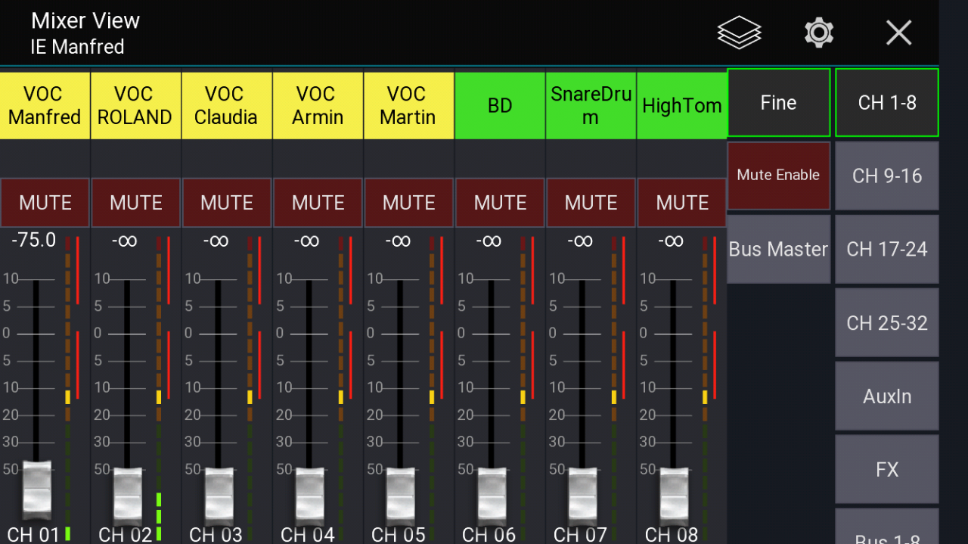
Task: Open the FX channel bank
Action: [886, 469]
